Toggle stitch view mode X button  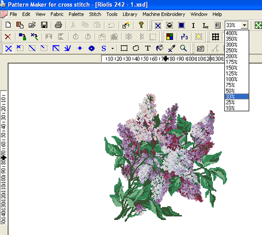click(158, 26)
